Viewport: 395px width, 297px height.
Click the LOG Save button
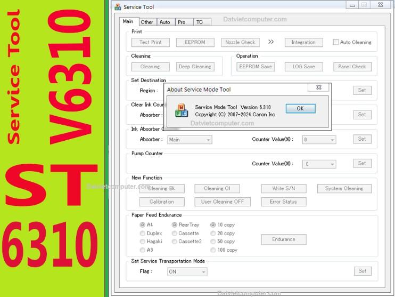click(x=304, y=67)
